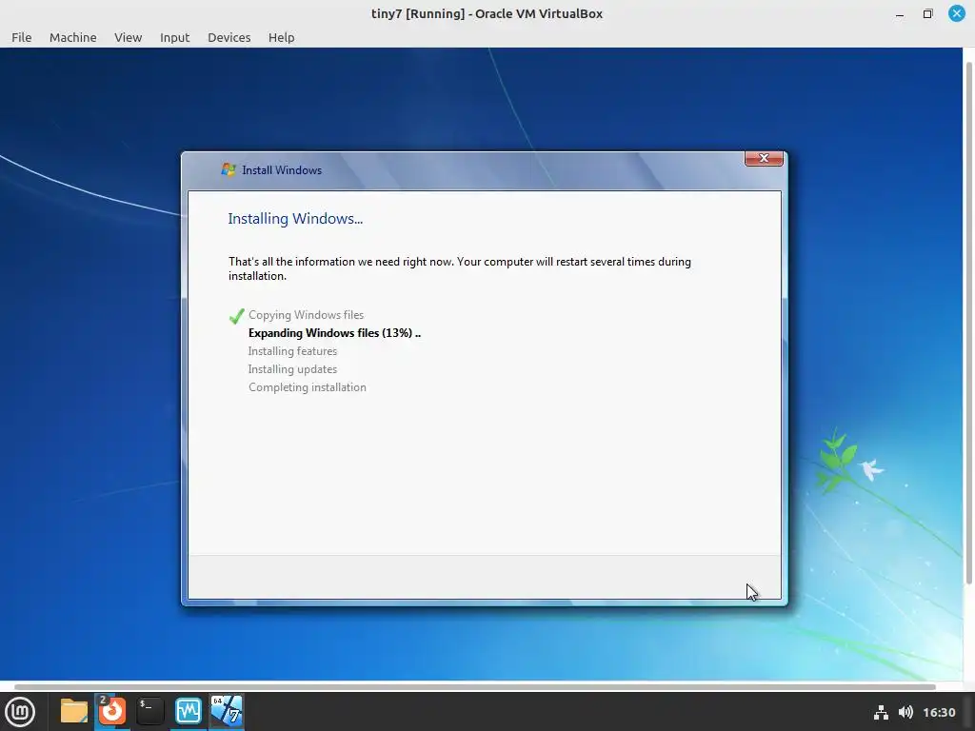Click the VirtualBox tiny7 taskbar icon
975x731 pixels.
[227, 712]
